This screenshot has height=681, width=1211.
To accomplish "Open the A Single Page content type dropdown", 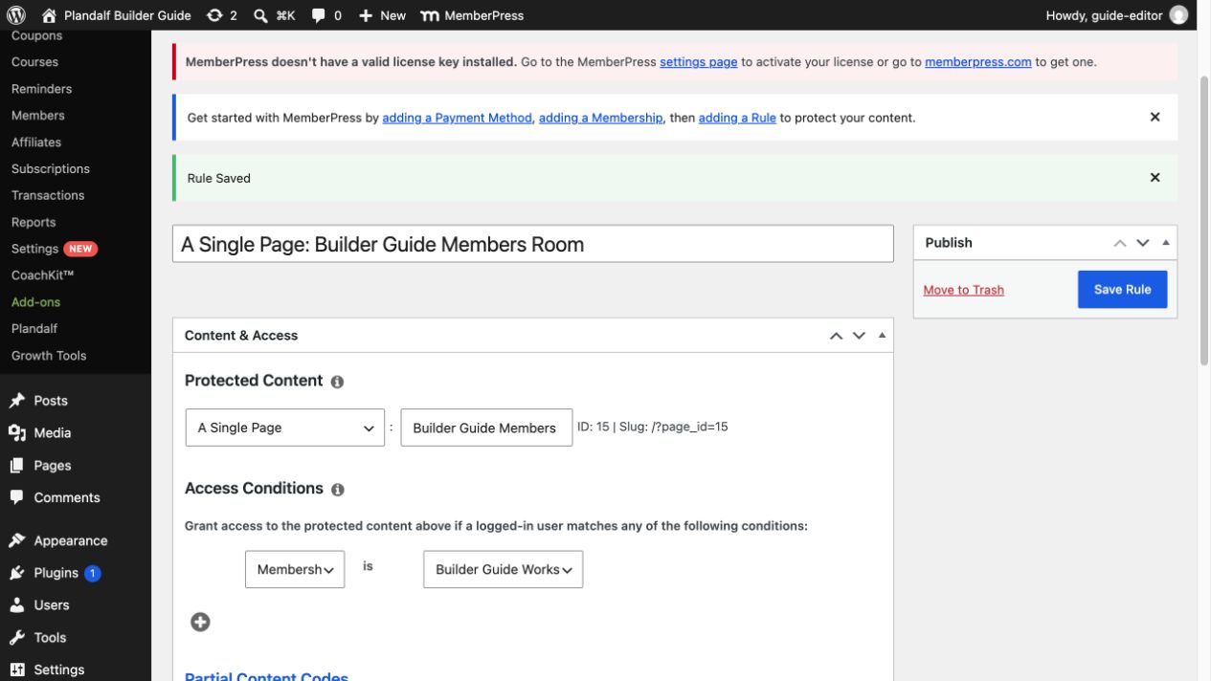I will pyautogui.click(x=284, y=428).
